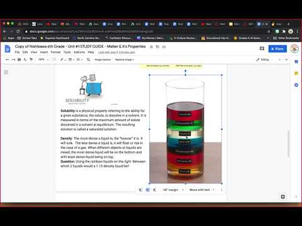Click the selected rainbow liquids image
The width and height of the screenshot is (302, 226).
click(x=186, y=129)
